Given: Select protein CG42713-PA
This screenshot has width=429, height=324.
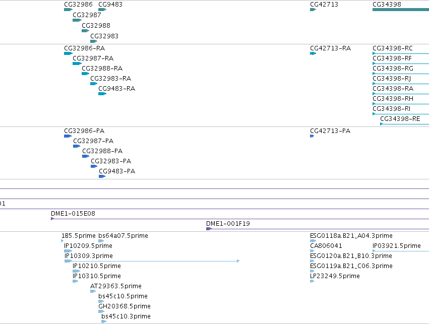Looking at the screenshot, I should click(x=312, y=136).
